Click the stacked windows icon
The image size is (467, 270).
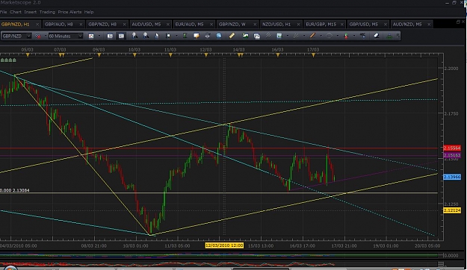(x=257, y=36)
